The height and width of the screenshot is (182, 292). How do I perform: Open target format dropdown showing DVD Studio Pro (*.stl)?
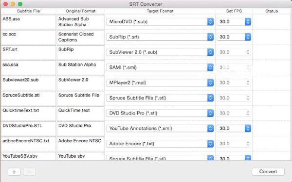pos(160,113)
